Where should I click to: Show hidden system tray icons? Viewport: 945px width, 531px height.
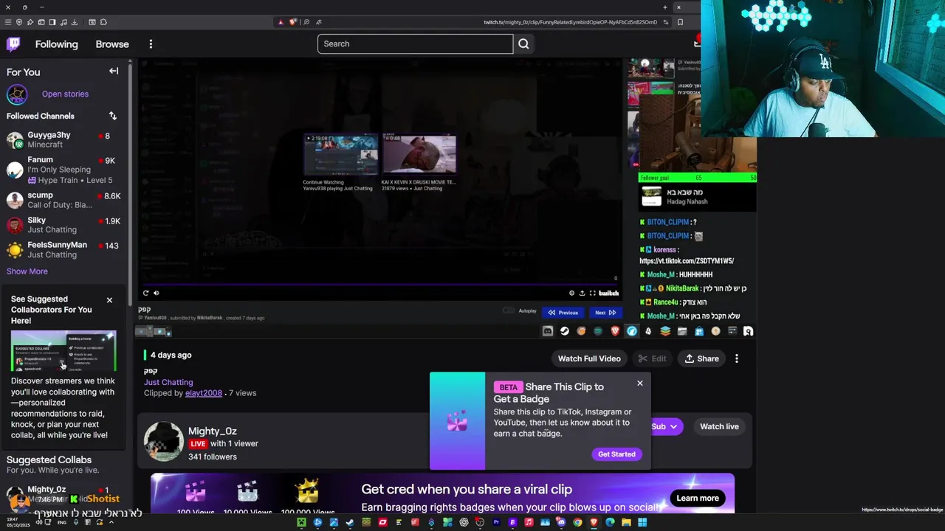click(111, 522)
